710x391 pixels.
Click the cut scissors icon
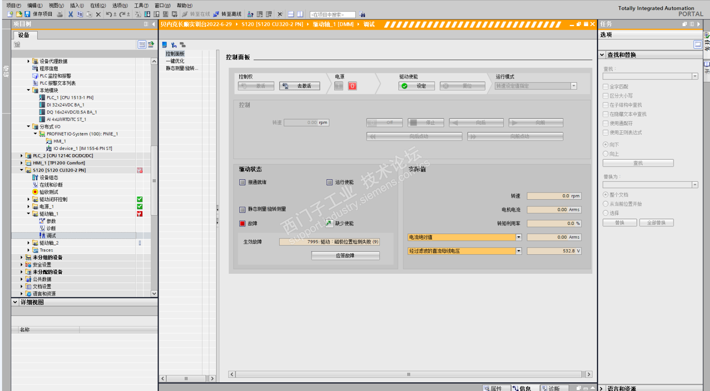[x=71, y=14]
